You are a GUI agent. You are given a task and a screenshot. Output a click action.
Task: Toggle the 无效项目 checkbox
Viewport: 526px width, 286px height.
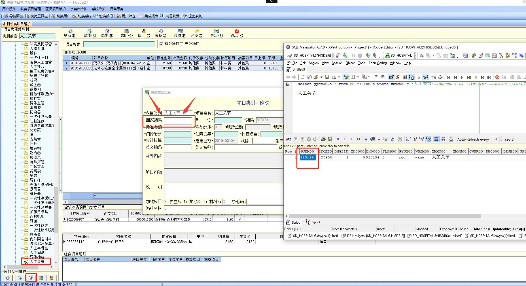pos(181,44)
